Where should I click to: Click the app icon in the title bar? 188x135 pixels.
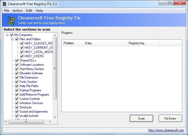pyautogui.click(x=5, y=4)
